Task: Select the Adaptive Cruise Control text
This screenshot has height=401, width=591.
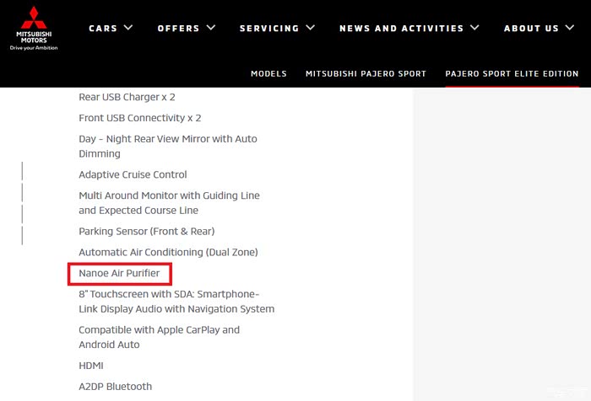Action: [x=133, y=174]
